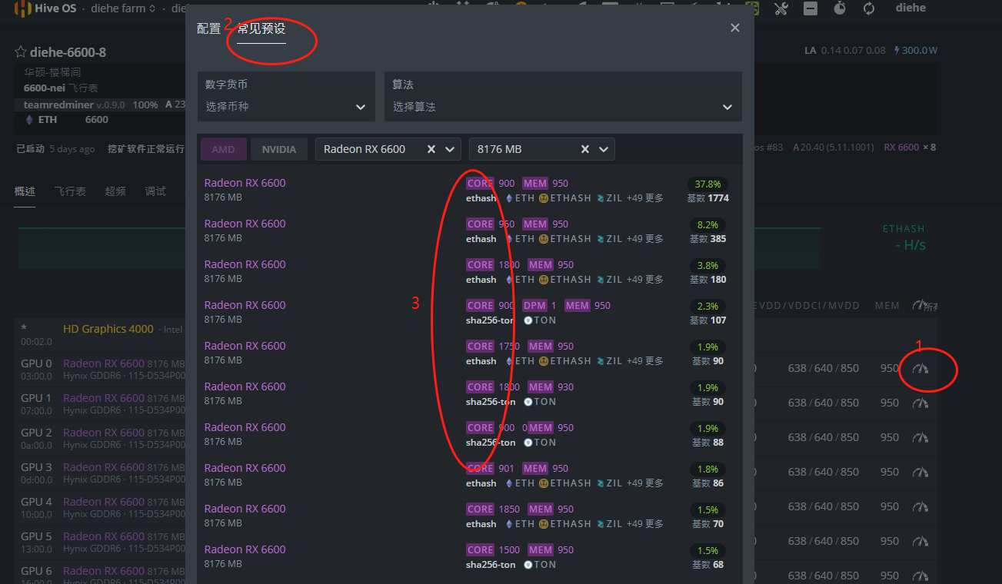
Task: Switch to the 常见预设 tab in dialog
Action: click(x=261, y=28)
